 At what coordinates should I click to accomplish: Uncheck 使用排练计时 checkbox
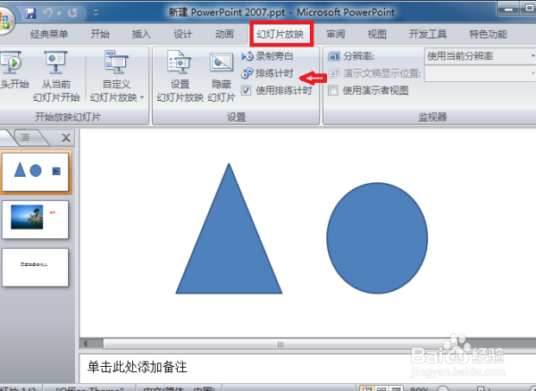pos(247,90)
